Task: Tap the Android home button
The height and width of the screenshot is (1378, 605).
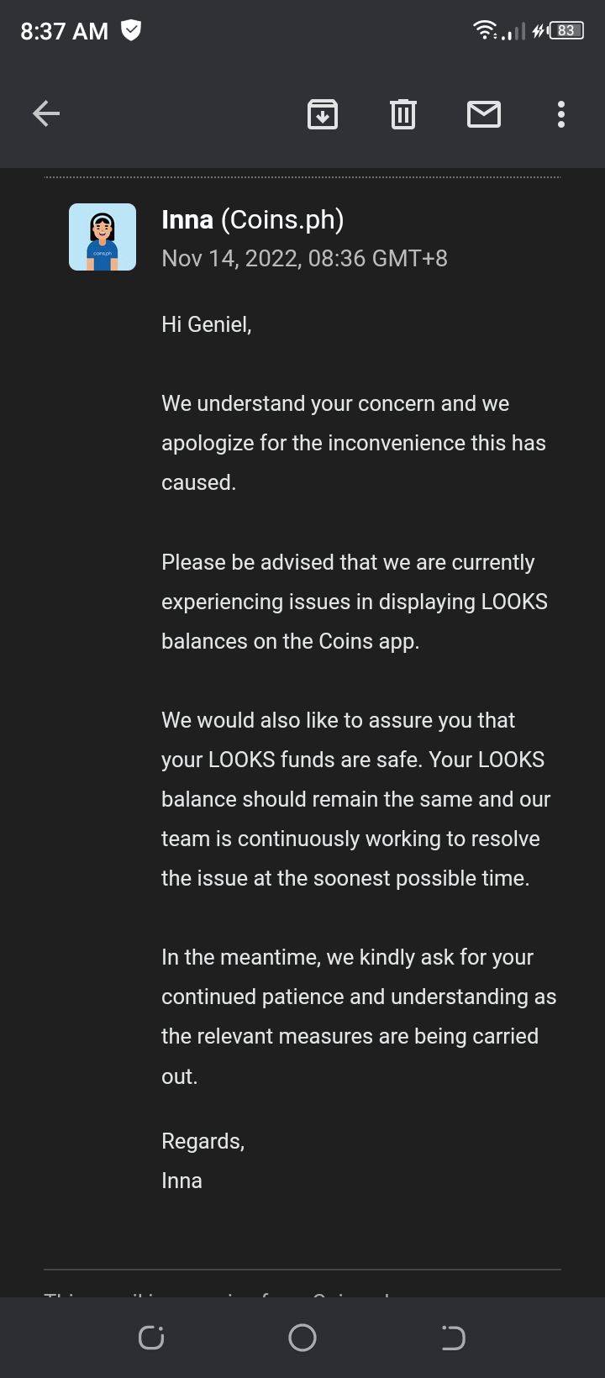Action: [302, 1337]
